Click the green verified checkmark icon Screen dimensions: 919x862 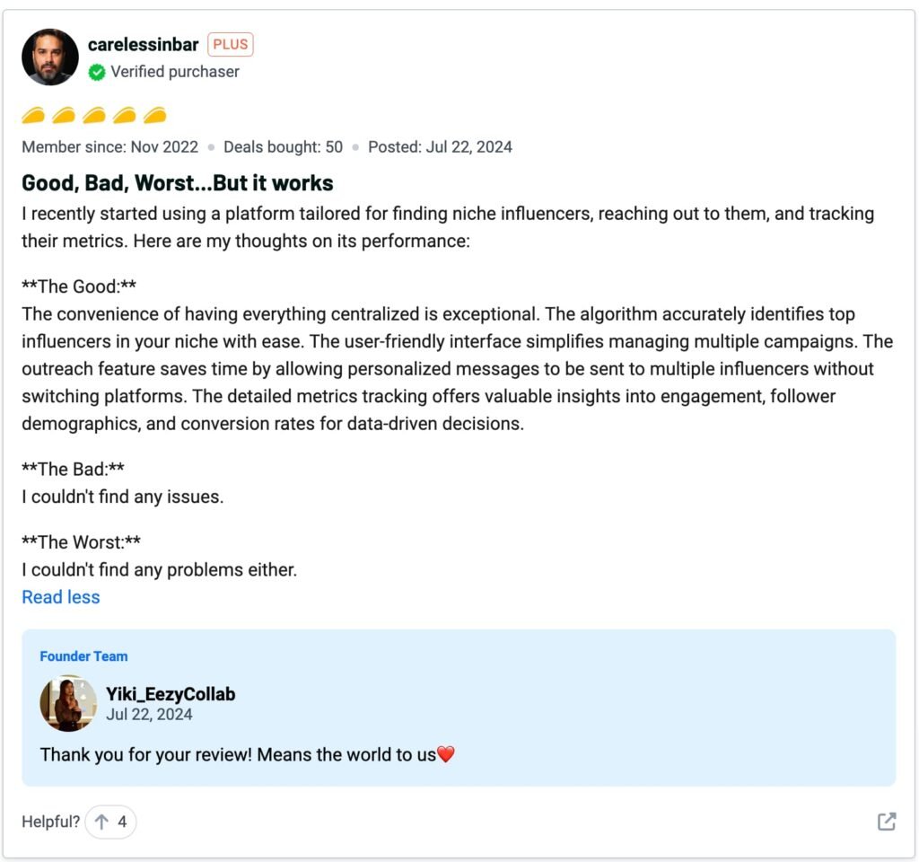click(x=97, y=72)
